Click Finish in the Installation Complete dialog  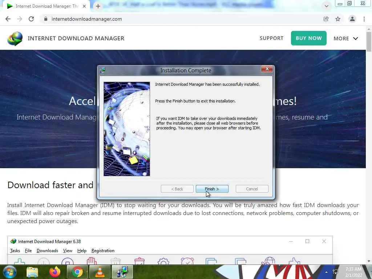coord(212,189)
